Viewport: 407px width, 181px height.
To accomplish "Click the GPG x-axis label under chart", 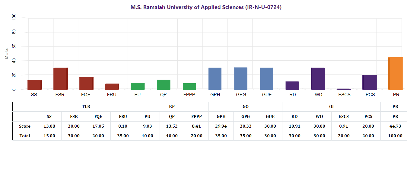I will pos(241,94).
